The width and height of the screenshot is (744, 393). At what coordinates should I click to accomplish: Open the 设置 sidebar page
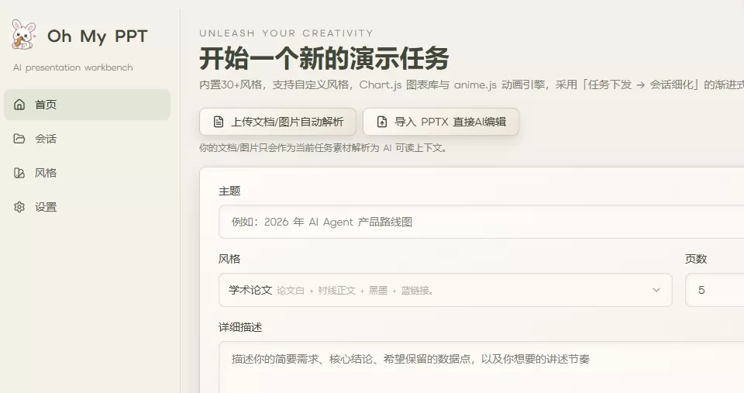coord(88,207)
